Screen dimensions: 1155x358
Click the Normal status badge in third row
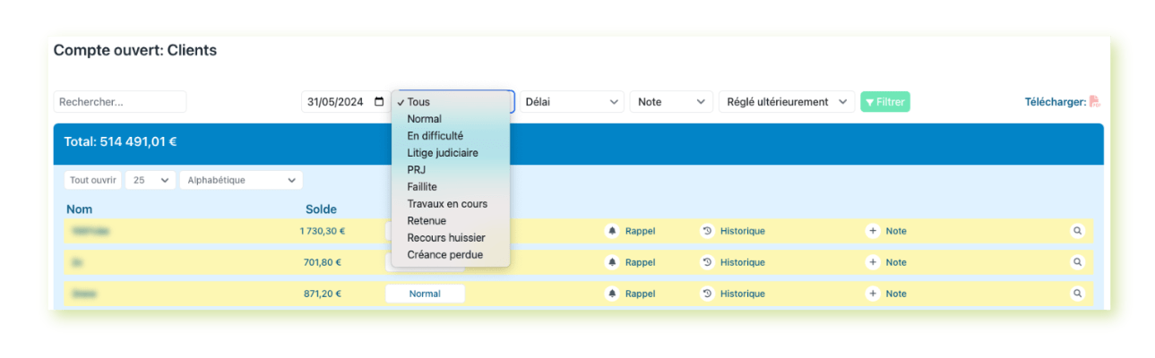click(425, 294)
